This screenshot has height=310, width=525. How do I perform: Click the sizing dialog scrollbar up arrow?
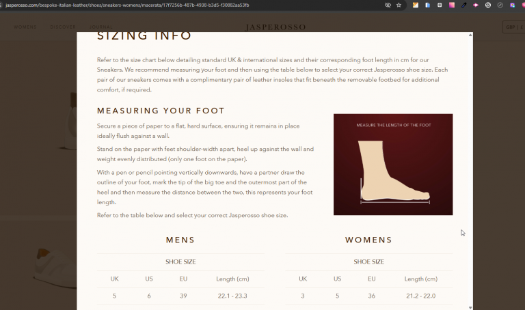470,35
